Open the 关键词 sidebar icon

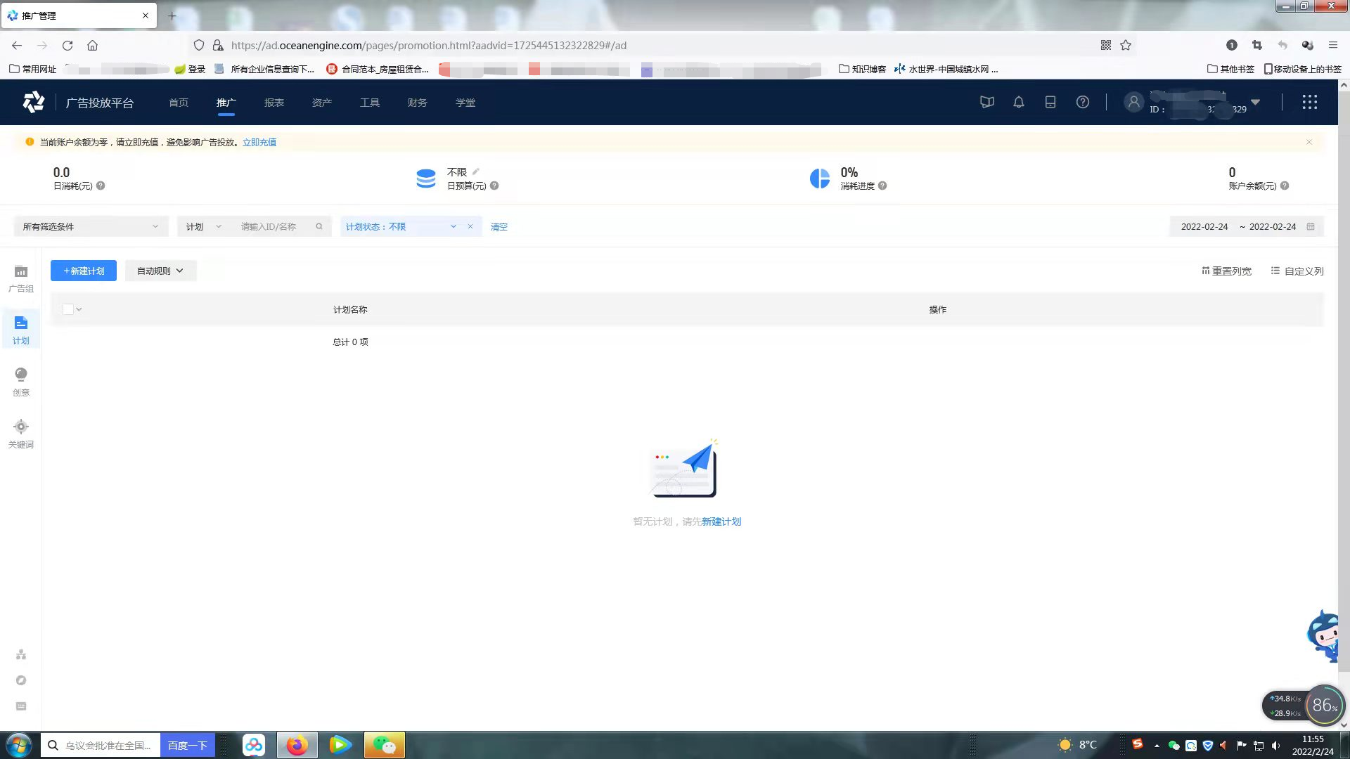[x=21, y=427]
